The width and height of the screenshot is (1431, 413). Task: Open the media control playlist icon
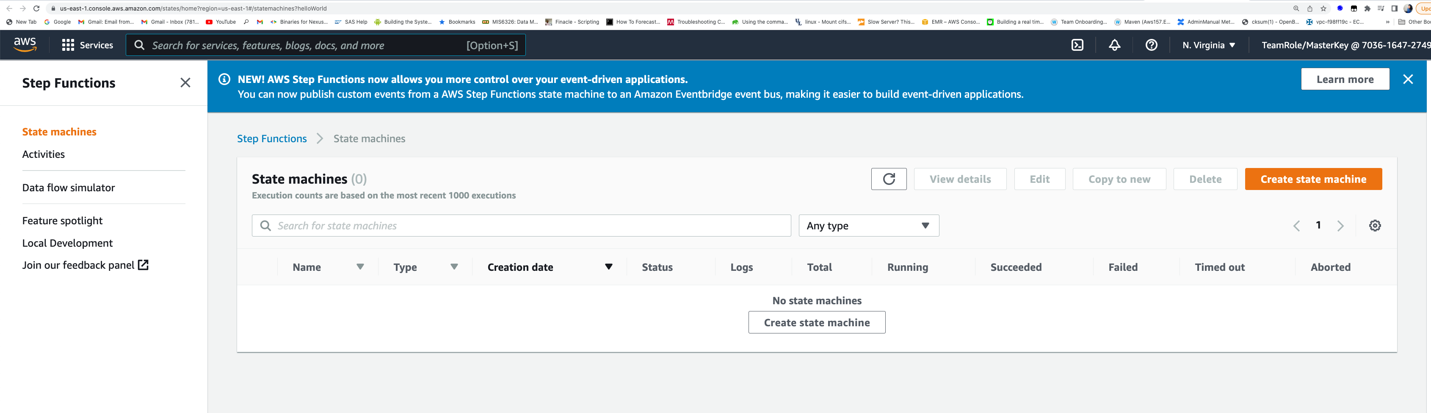[x=1381, y=8]
